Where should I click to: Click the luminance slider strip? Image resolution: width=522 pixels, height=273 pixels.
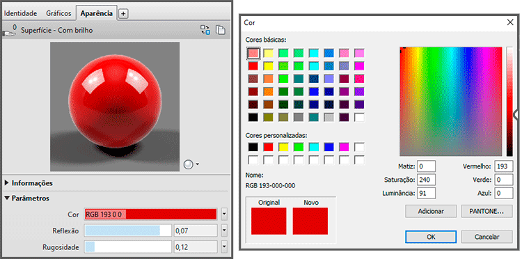[x=509, y=102]
